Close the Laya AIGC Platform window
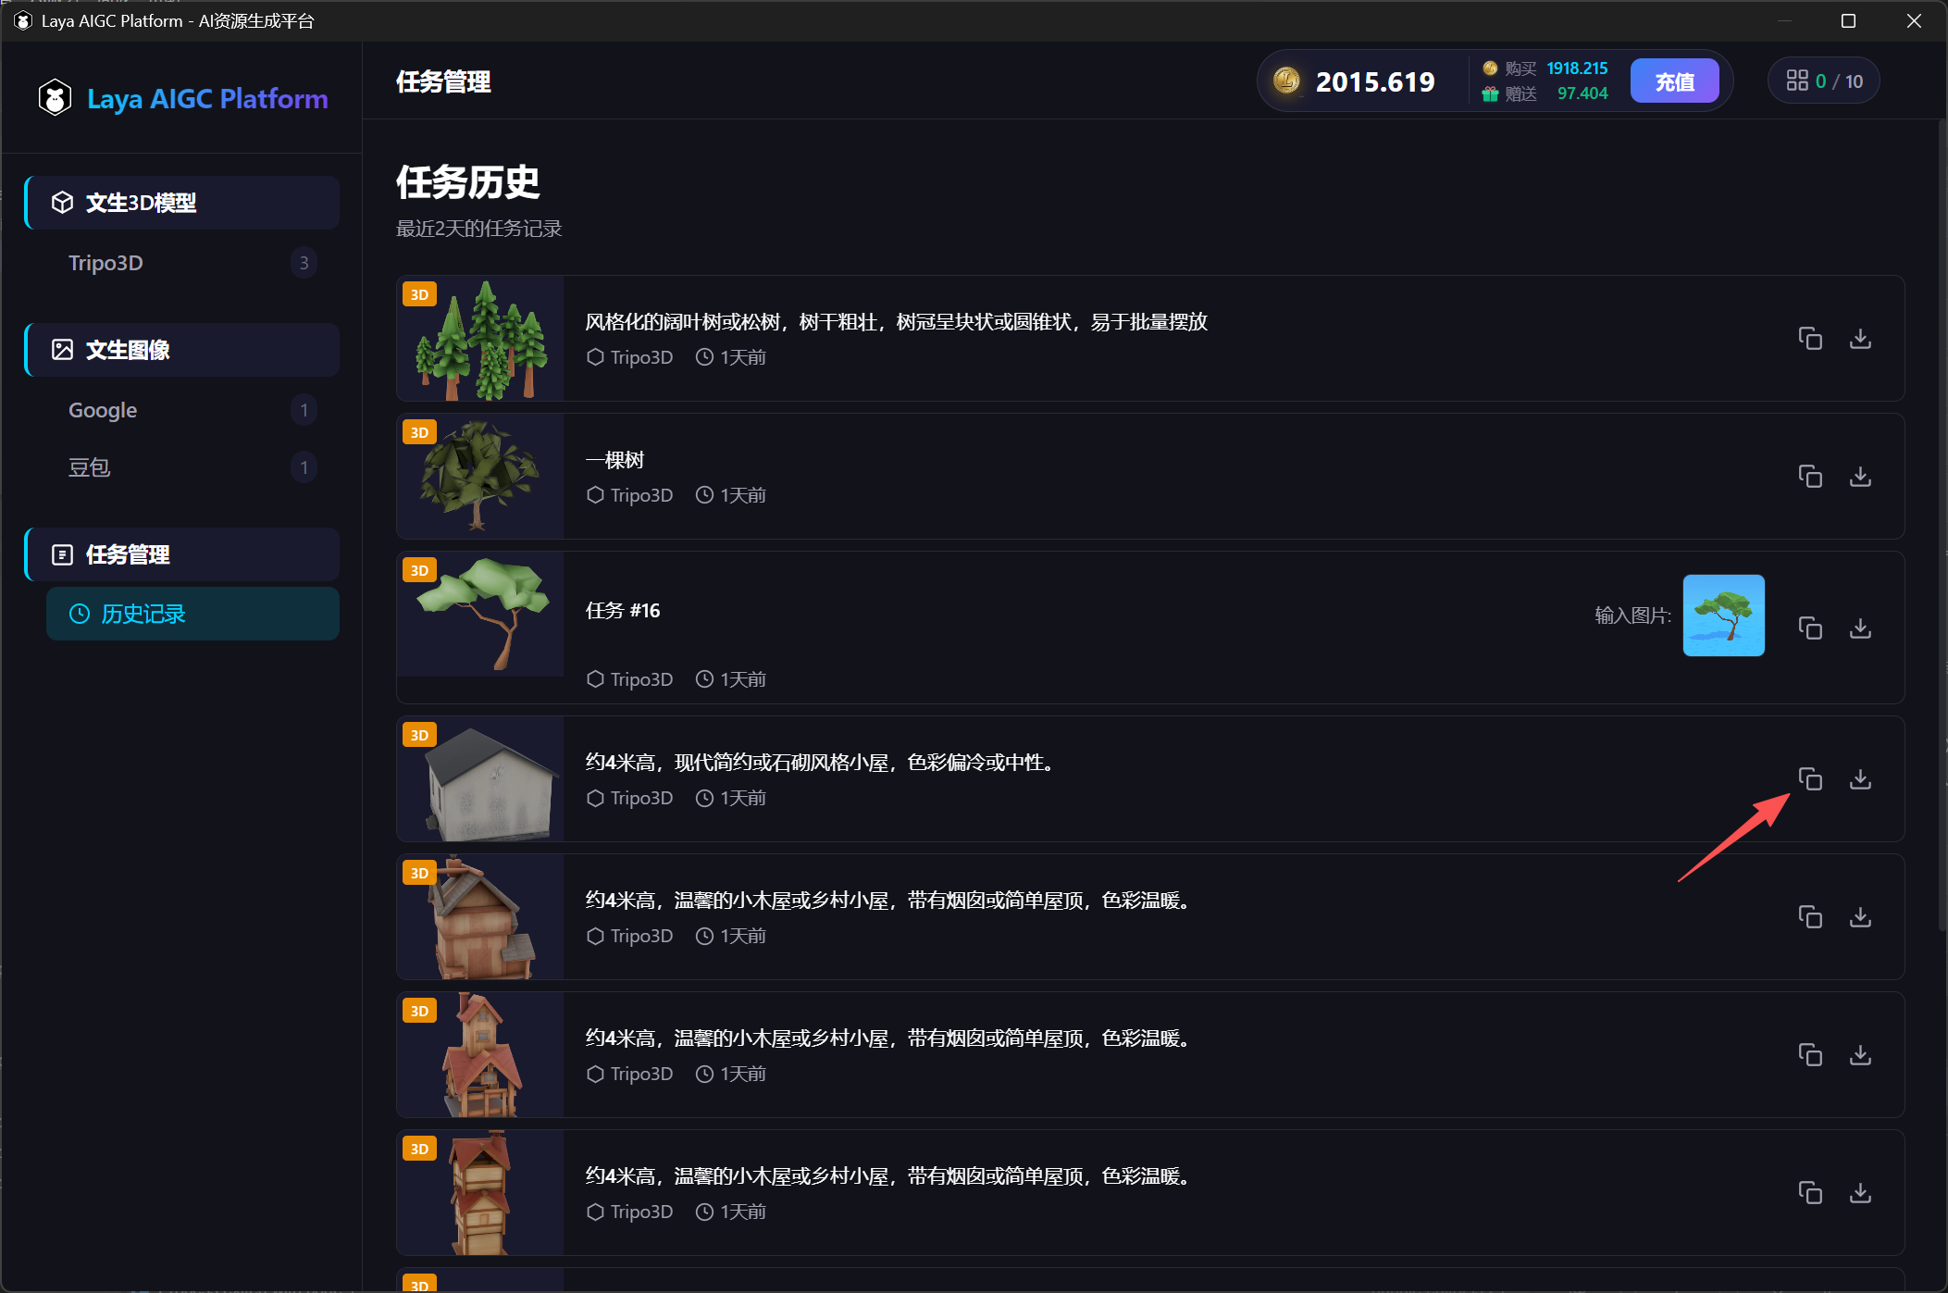 click(1914, 20)
